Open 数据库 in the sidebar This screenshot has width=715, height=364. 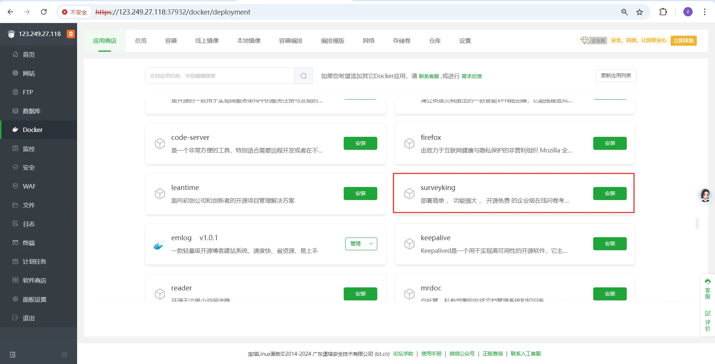pyautogui.click(x=39, y=111)
